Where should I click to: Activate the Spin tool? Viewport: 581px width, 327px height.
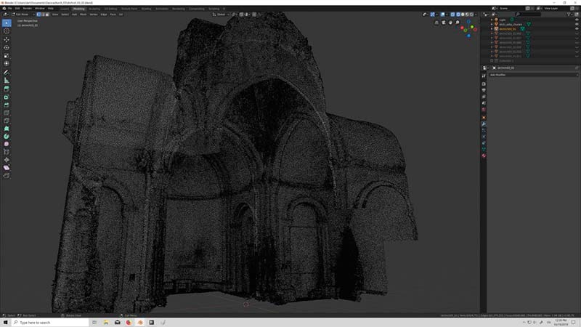coord(7,137)
